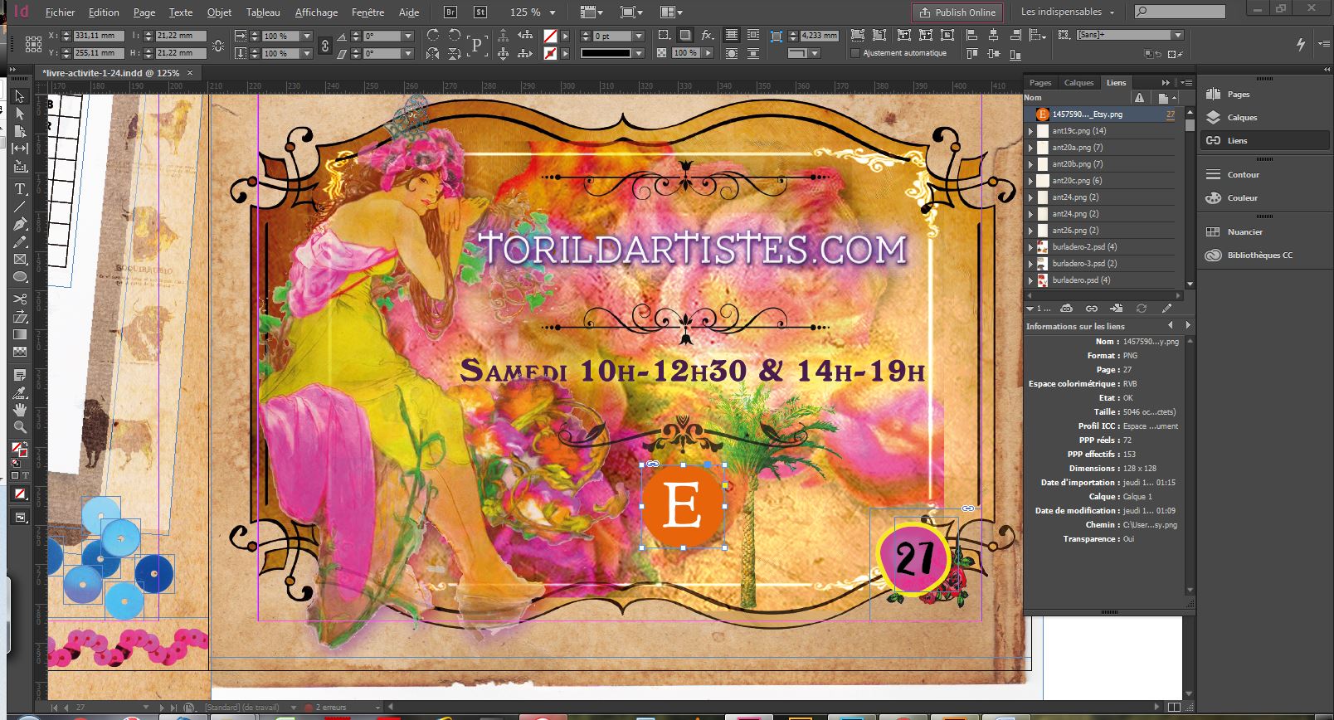Click the drop shadow icon
This screenshot has height=720, width=1334.
click(686, 36)
